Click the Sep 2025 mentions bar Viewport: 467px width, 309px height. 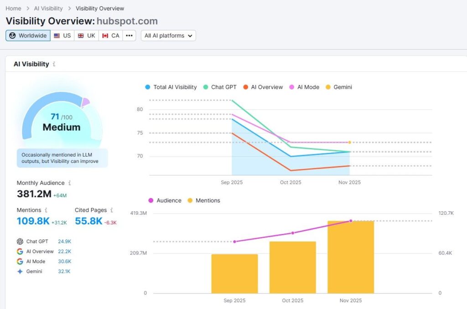tap(235, 274)
